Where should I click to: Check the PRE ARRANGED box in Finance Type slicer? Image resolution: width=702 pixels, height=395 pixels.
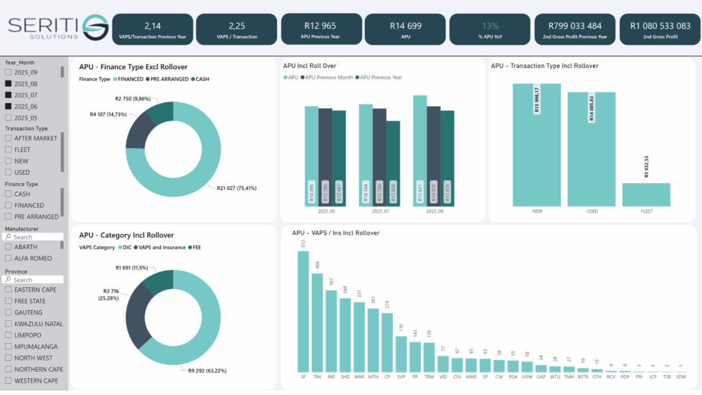pyautogui.click(x=8, y=217)
